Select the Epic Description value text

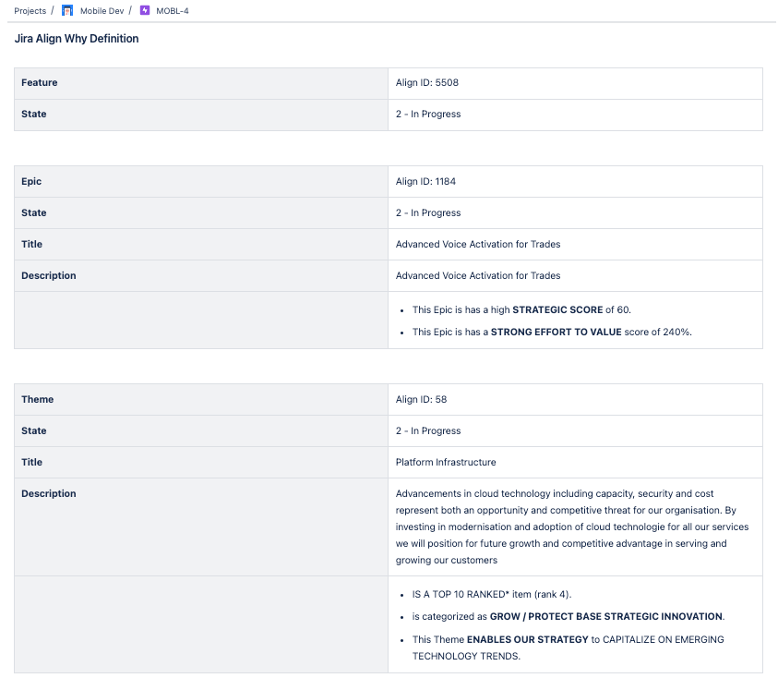click(478, 275)
